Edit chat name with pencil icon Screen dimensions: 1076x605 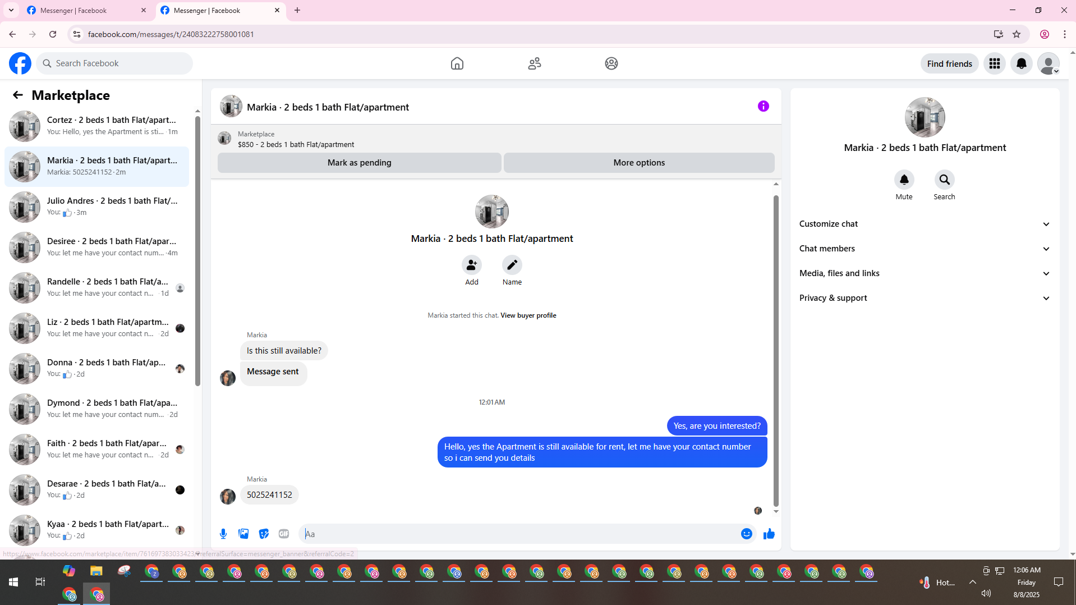512,265
